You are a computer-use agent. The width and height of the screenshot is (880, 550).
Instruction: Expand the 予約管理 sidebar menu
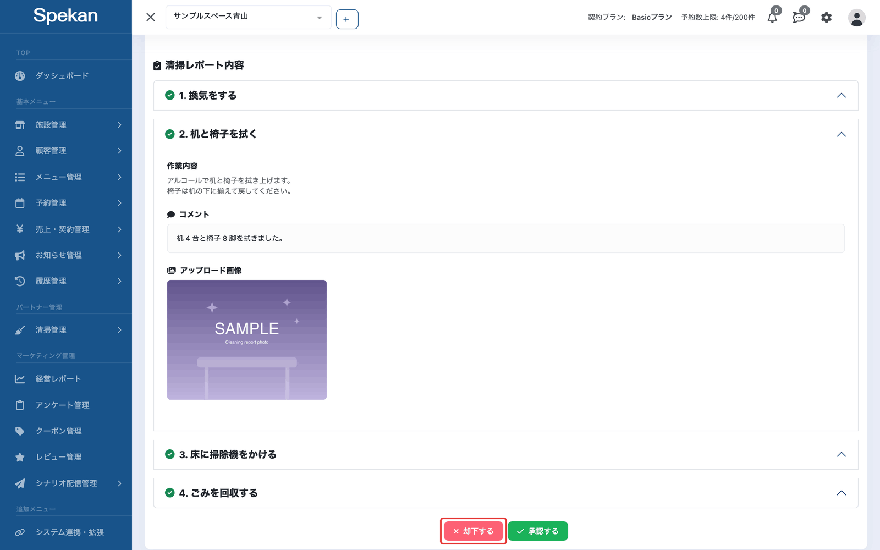pyautogui.click(x=66, y=203)
